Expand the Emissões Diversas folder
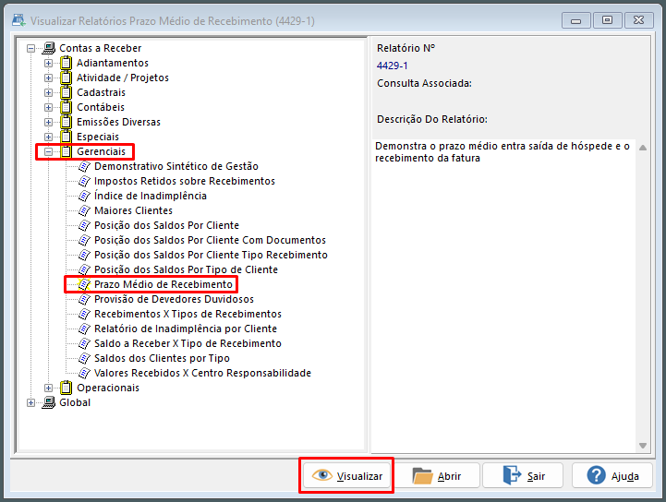The image size is (666, 502). pos(48,122)
